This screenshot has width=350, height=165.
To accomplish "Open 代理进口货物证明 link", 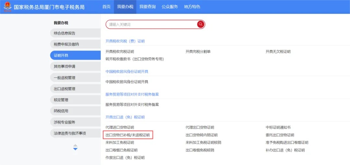I will click(120, 128).
